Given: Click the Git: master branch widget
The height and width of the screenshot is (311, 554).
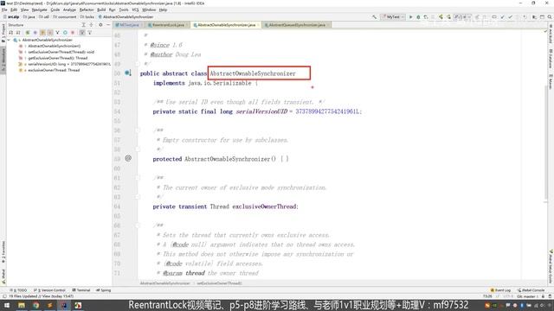Looking at the screenshot, I should coord(526,296).
